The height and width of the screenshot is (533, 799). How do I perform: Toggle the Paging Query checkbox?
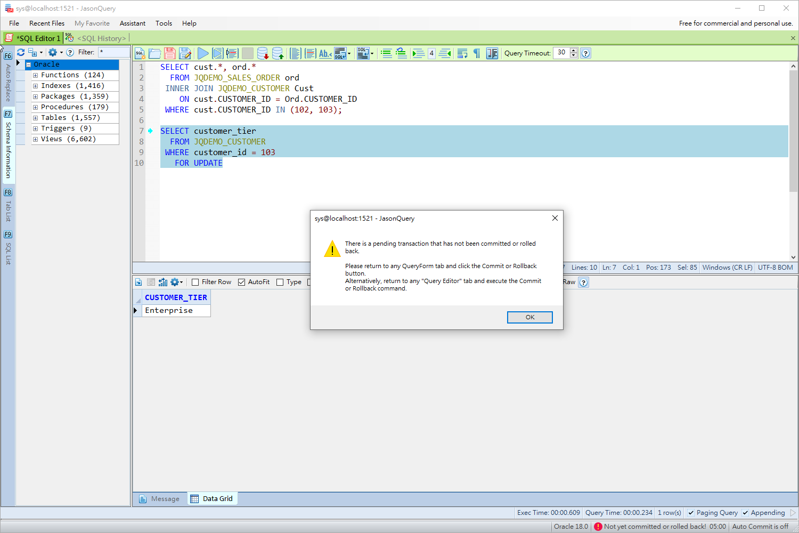(x=691, y=513)
